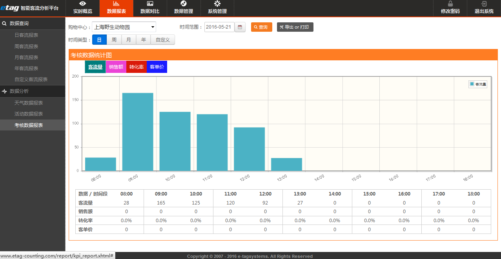Open the 数据管理 icon
The image size is (501, 259).
[184, 4]
